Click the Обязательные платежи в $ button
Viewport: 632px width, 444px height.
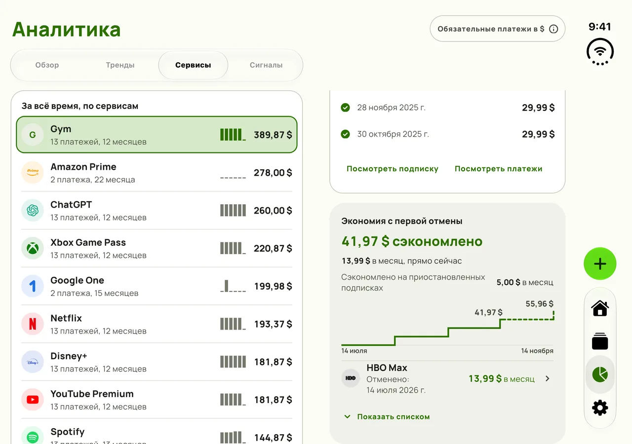[x=498, y=29]
